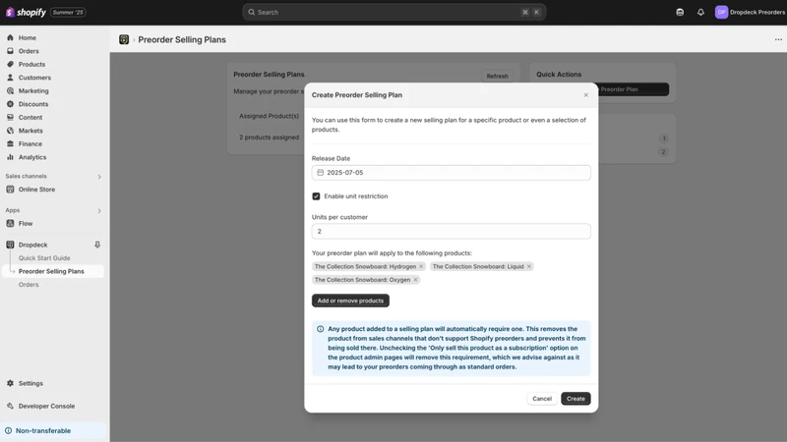Focus the top Search bar
This screenshot has height=442, width=787.
pyautogui.click(x=394, y=12)
